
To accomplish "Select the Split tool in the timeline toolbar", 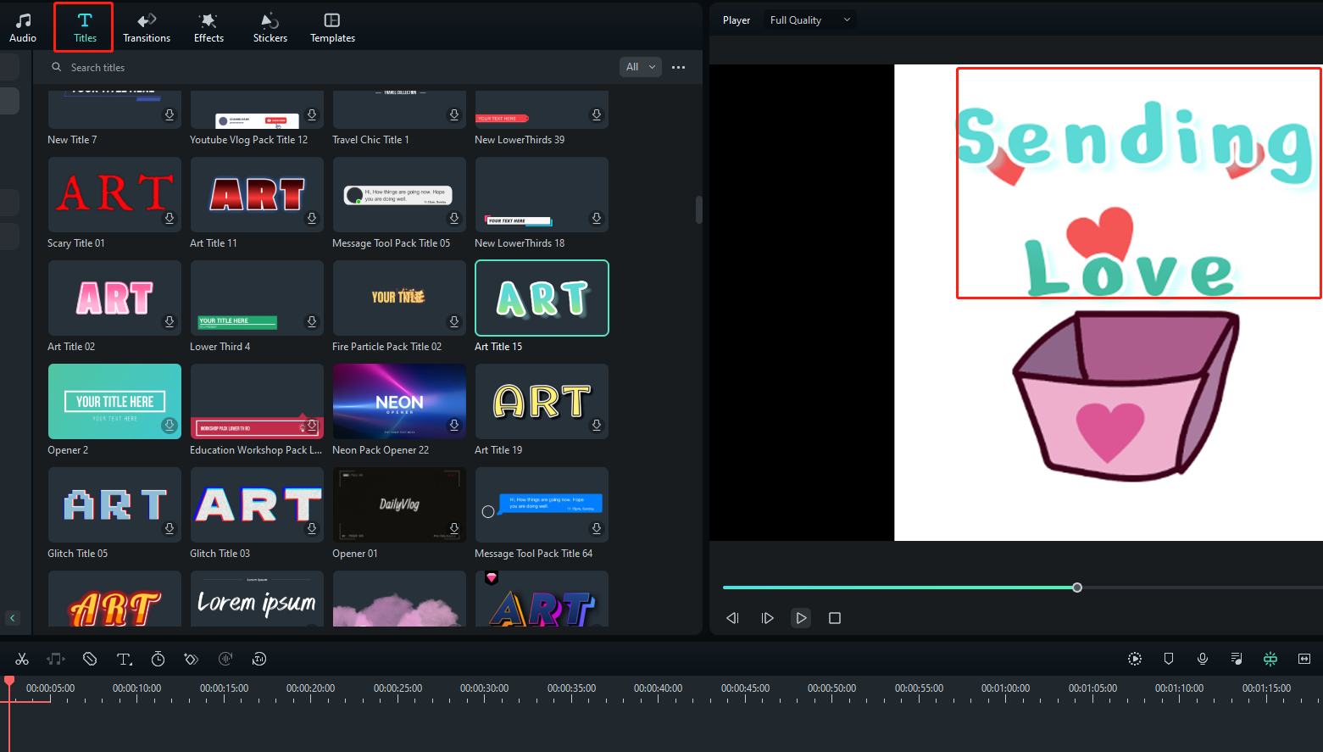I will pyautogui.click(x=22, y=659).
